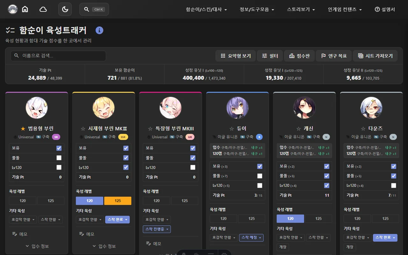Open 메모 on 시제형 부린 MKII card
This screenshot has height=255, width=408.
pos(87,234)
